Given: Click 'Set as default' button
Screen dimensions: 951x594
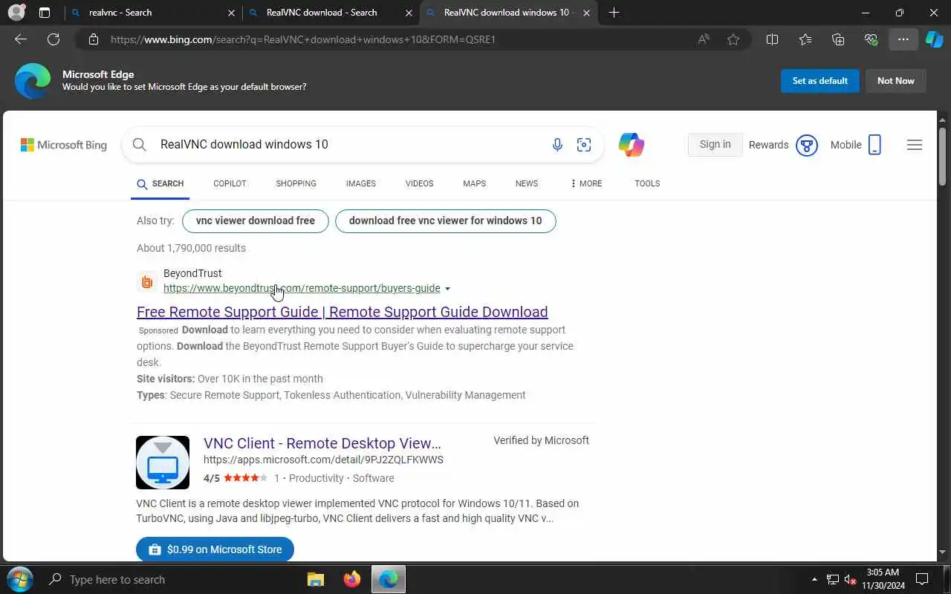Looking at the screenshot, I should pyautogui.click(x=819, y=81).
